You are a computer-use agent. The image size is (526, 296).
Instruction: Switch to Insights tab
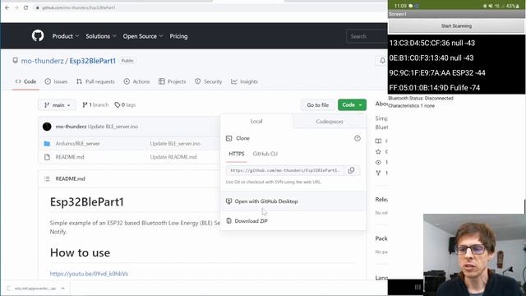click(x=244, y=81)
